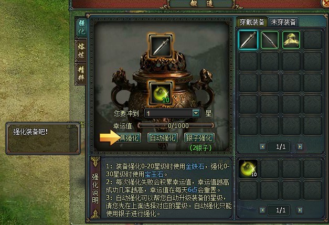Select the sword in equipped items grid
The width and height of the screenshot is (329, 225).
(248, 40)
